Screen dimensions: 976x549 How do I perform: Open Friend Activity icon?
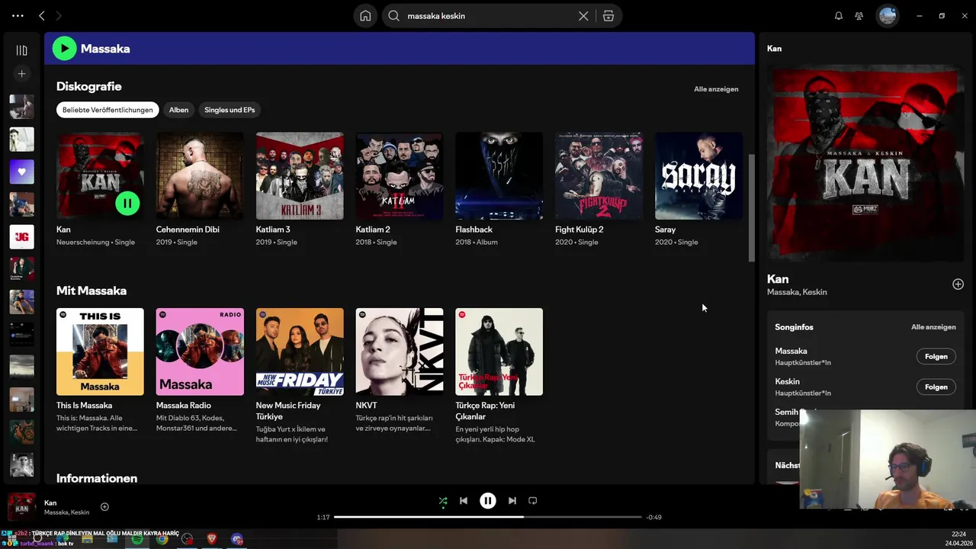pyautogui.click(x=859, y=15)
